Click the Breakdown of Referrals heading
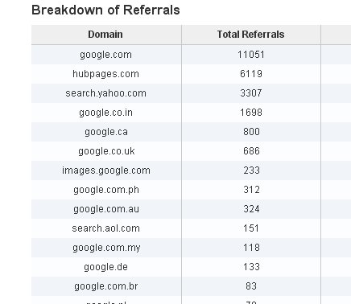The image size is (351, 304). coord(105,10)
